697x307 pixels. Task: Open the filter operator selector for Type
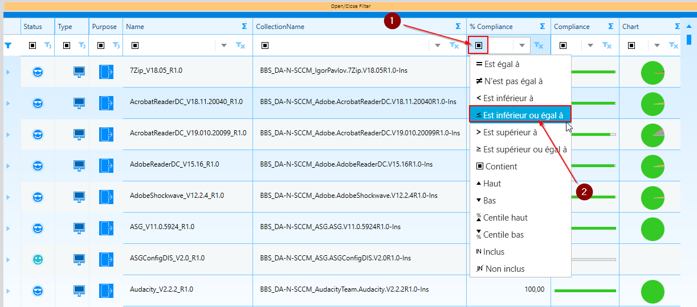tap(67, 45)
